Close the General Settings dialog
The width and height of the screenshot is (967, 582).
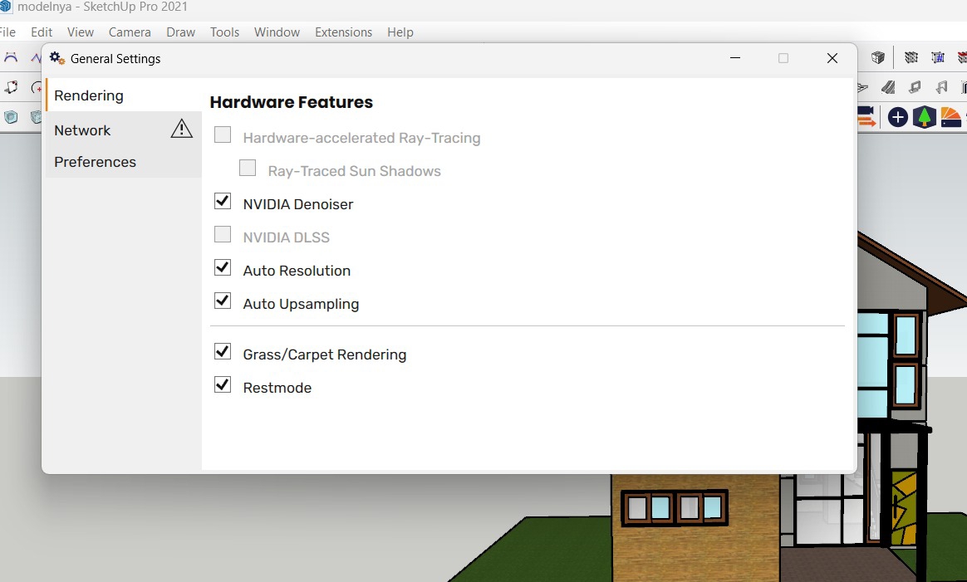(832, 58)
